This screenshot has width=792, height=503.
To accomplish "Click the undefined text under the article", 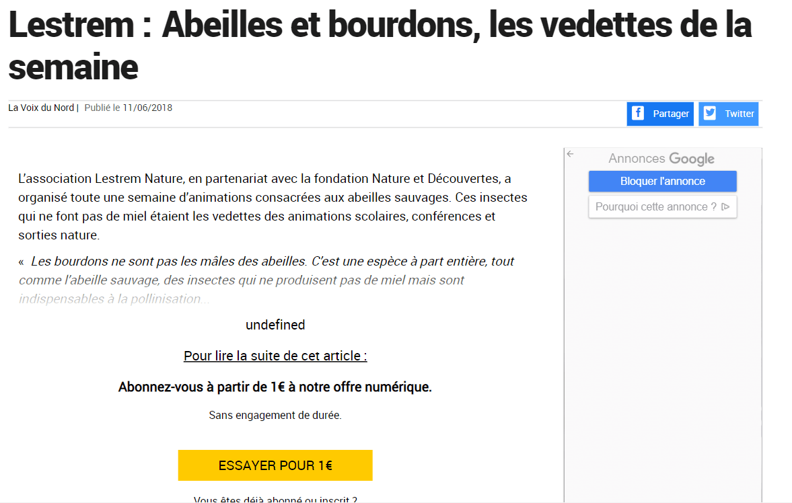I will click(x=275, y=325).
